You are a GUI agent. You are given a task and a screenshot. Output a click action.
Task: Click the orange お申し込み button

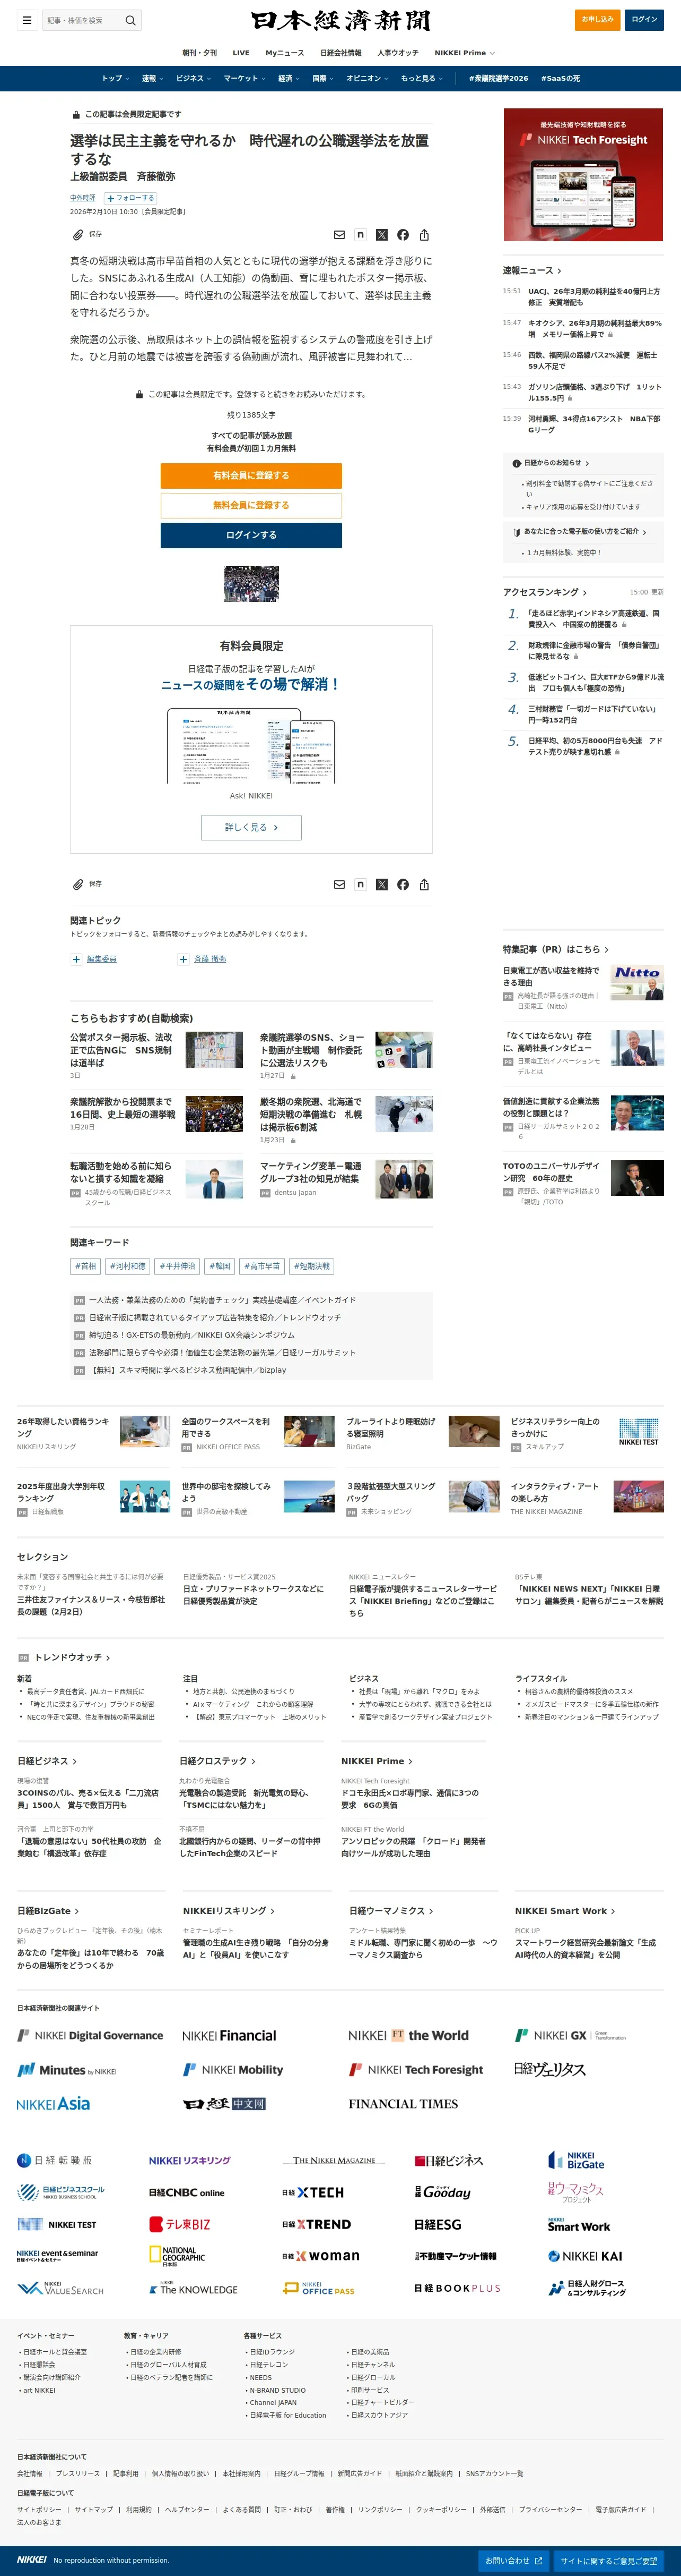(598, 20)
